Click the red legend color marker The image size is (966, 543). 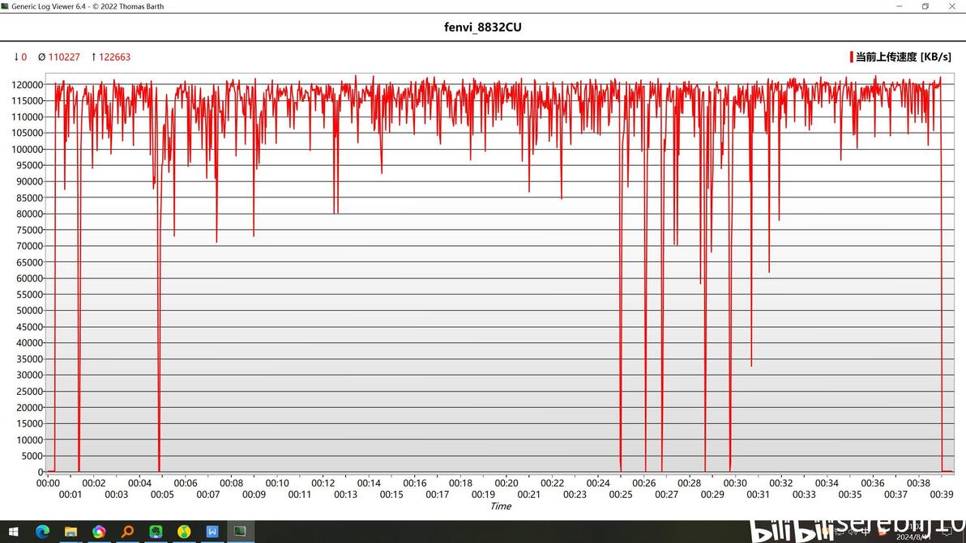(852, 57)
